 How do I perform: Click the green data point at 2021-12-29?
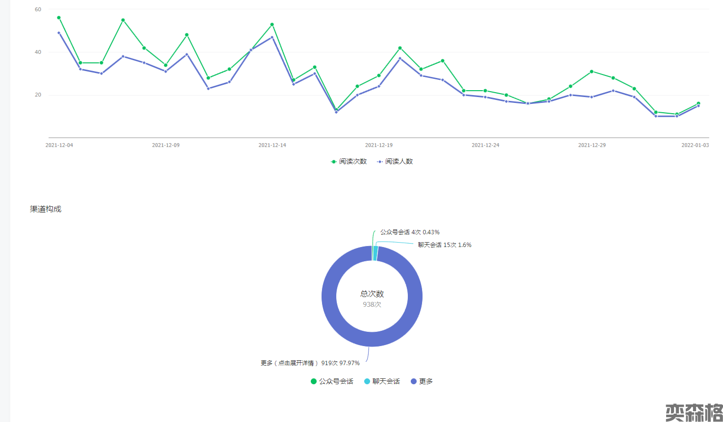592,72
